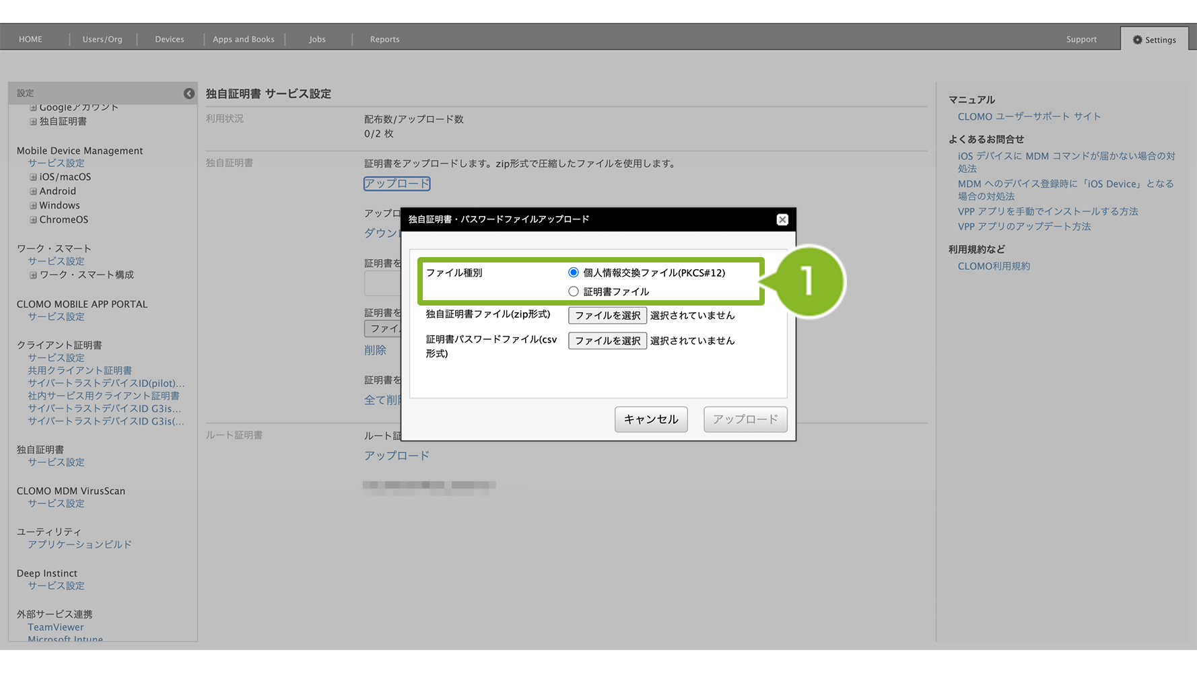The image size is (1197, 673).
Task: Go to the Reports tab
Action: (x=384, y=40)
